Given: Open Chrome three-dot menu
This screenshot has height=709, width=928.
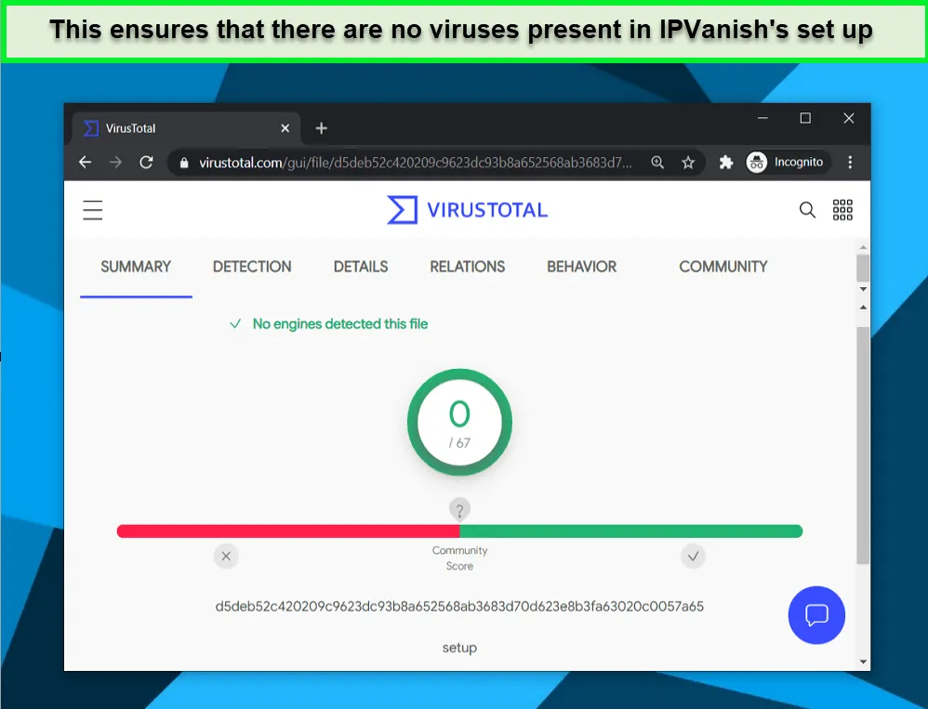Looking at the screenshot, I should tap(850, 162).
